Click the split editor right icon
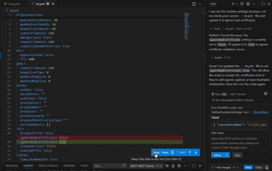Screen dimensions: 272x171 pyautogui.click(x=194, y=4)
